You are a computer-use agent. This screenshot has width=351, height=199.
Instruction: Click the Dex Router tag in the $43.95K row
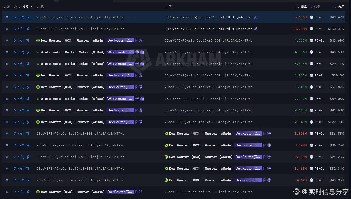pos(248,180)
